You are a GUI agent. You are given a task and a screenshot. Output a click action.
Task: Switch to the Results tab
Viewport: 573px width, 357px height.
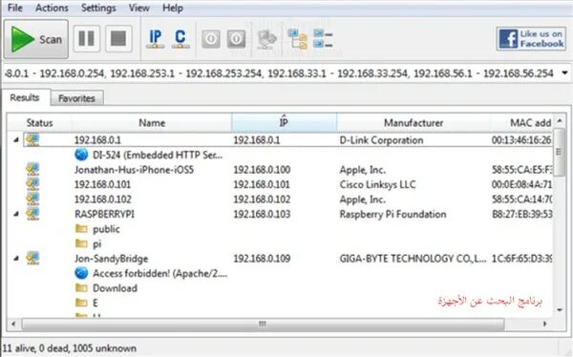tap(25, 97)
